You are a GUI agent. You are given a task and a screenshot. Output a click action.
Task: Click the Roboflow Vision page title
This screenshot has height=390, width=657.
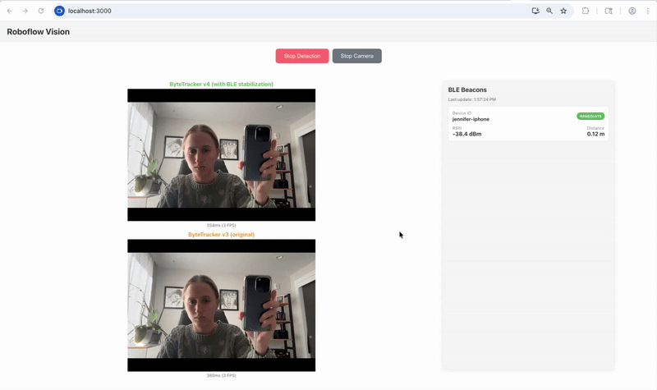pos(38,32)
